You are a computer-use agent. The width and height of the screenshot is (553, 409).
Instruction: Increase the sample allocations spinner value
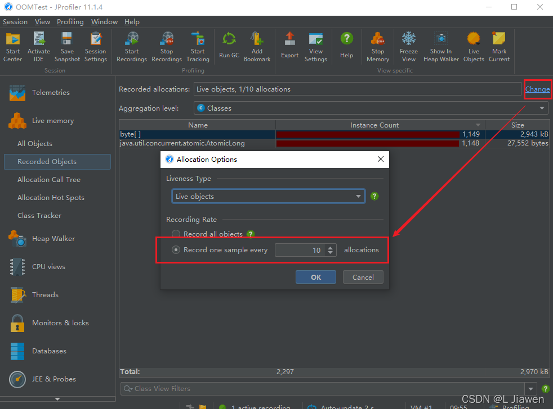click(x=330, y=247)
